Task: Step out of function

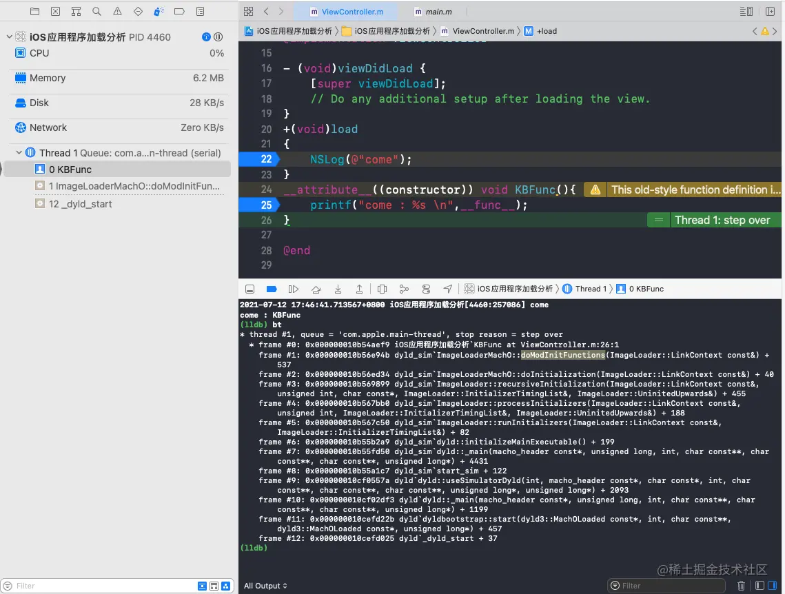Action: pos(359,289)
